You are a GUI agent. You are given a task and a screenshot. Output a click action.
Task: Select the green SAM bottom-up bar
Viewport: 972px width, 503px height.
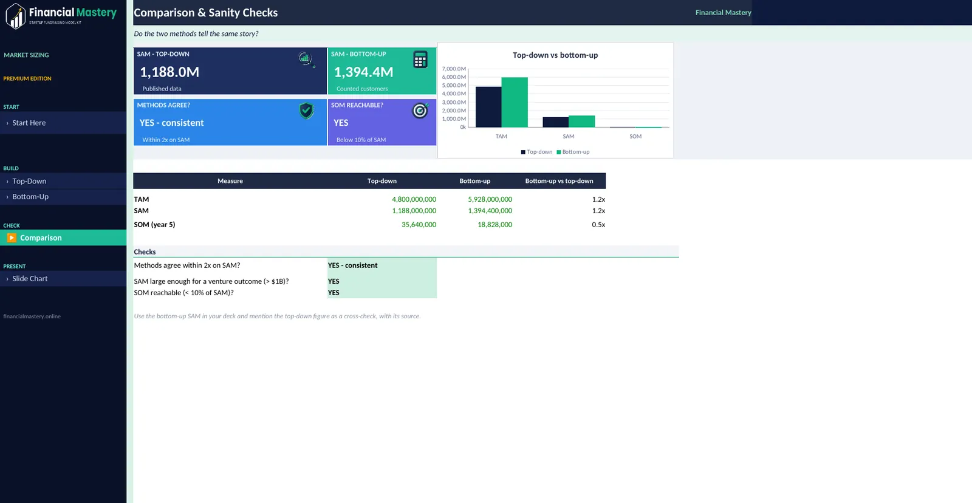point(581,121)
